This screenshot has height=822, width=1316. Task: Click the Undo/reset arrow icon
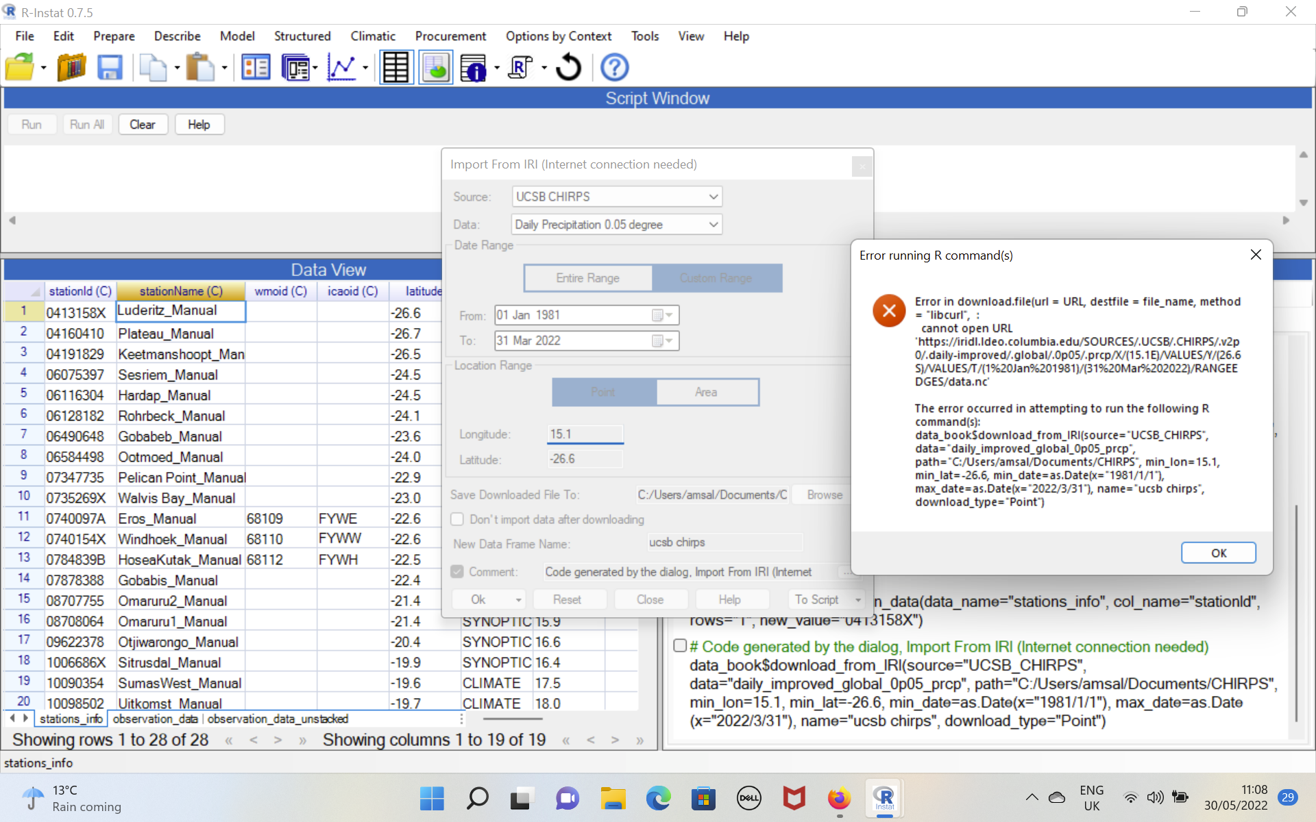tap(568, 66)
